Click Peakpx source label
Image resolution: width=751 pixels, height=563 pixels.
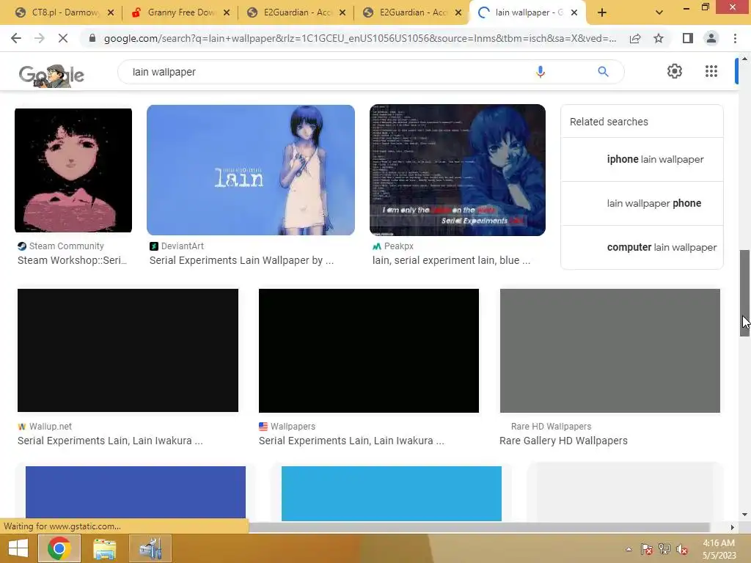[x=398, y=246]
